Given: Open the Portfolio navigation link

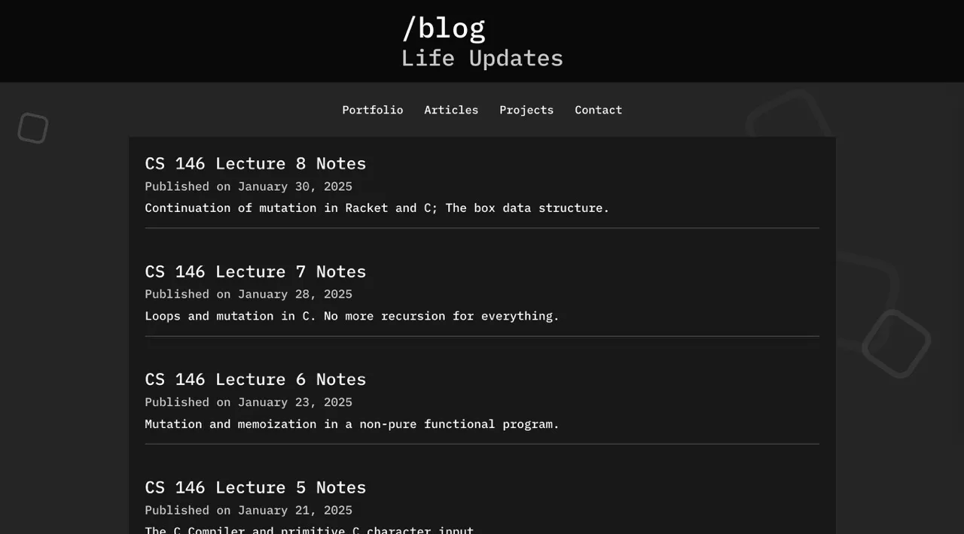Looking at the screenshot, I should 372,110.
